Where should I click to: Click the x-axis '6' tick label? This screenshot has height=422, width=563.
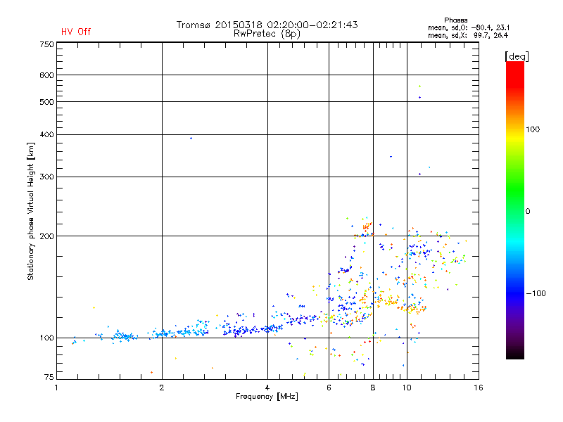(x=329, y=388)
